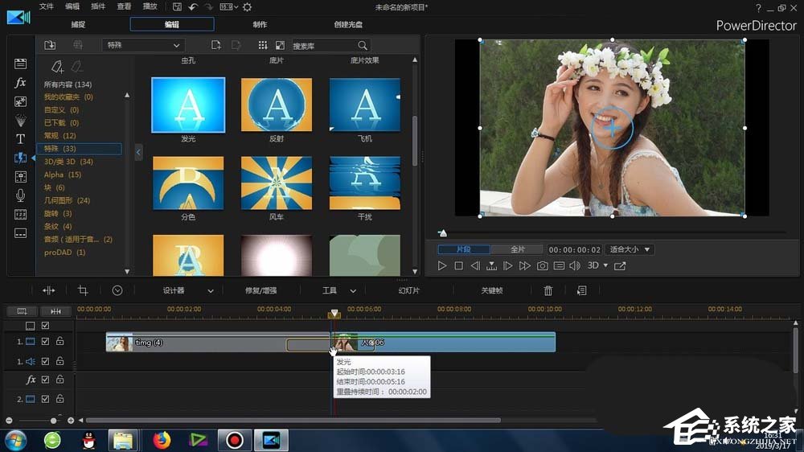804x452 pixels.
Task: Click the timeline zoom slider handle
Action: (x=54, y=421)
